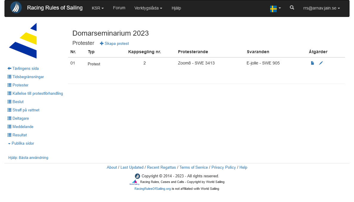354x202 pixels.
Task: Open the Privacy Policy footer link
Action: tap(223, 167)
